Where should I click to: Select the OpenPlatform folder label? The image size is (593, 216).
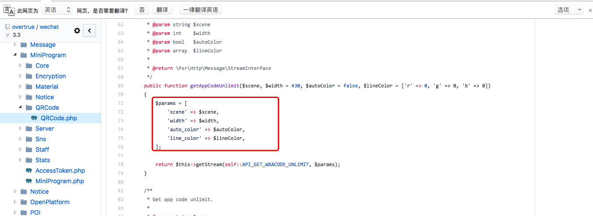50,202
